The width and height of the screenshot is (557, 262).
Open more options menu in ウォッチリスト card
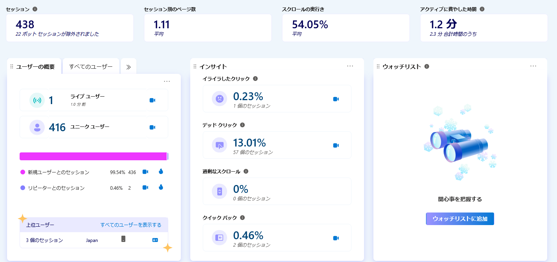533,66
